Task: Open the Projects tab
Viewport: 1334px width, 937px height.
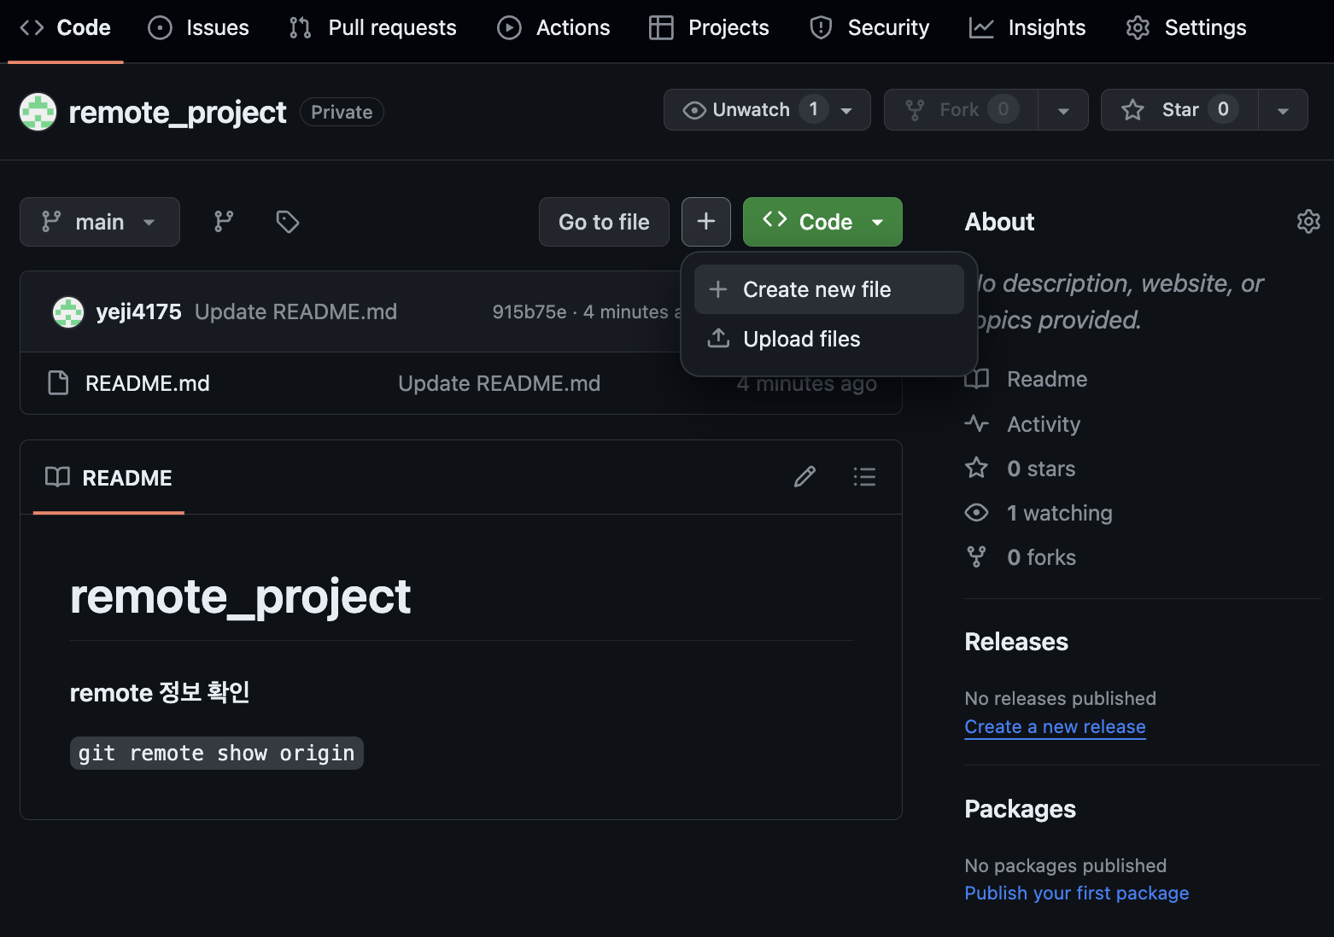Action: (710, 27)
